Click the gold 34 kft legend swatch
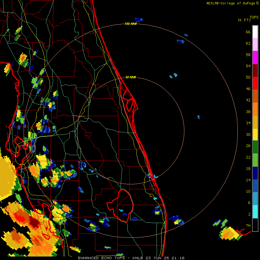Viewport: 260px width, 260px height. [x=255, y=122]
